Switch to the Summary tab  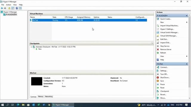(x=33, y=97)
